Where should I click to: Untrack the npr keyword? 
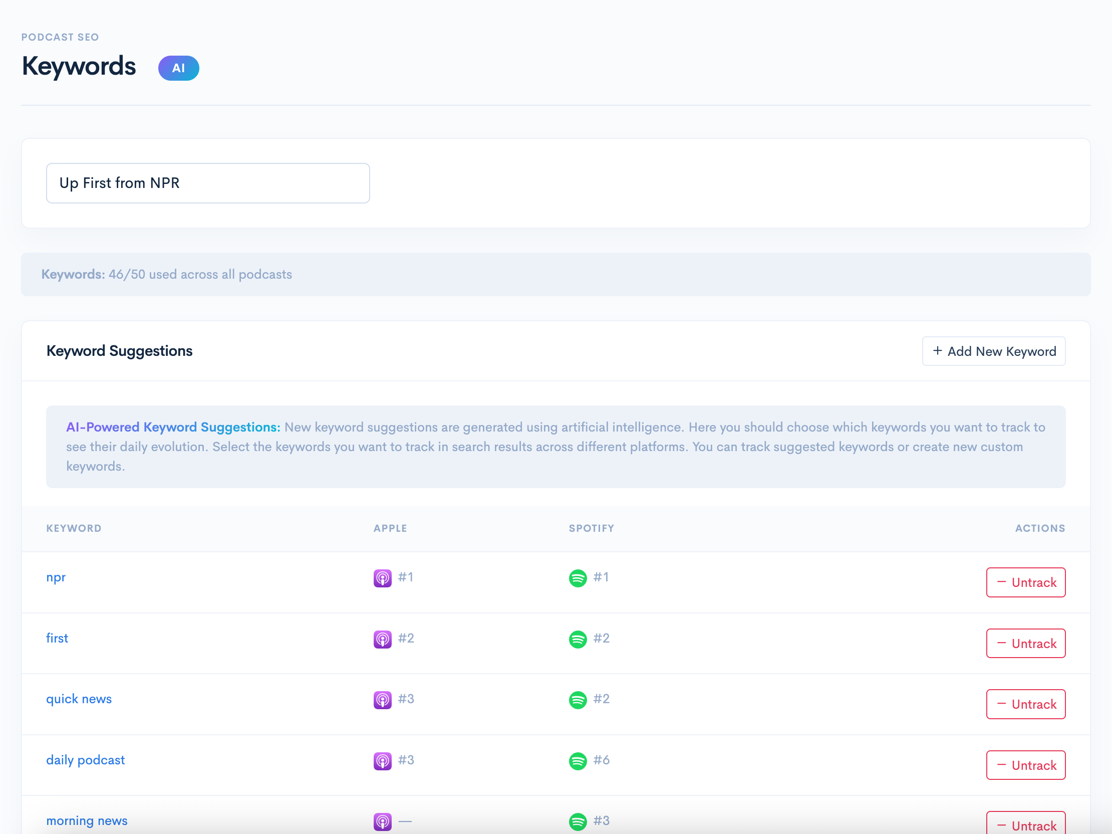tap(1025, 582)
